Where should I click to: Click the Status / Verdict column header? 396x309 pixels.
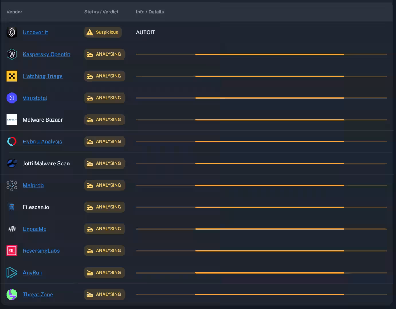pos(101,12)
